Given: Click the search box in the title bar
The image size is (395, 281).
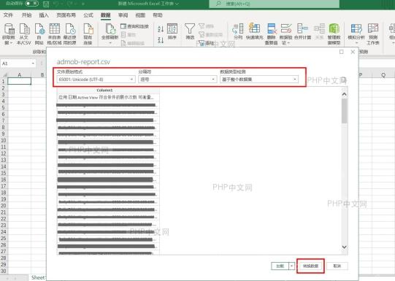Looking at the screenshot, I should pos(274,4).
